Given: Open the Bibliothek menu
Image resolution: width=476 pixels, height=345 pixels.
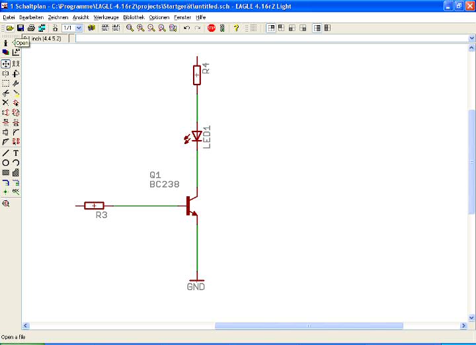Looking at the screenshot, I should [133, 17].
